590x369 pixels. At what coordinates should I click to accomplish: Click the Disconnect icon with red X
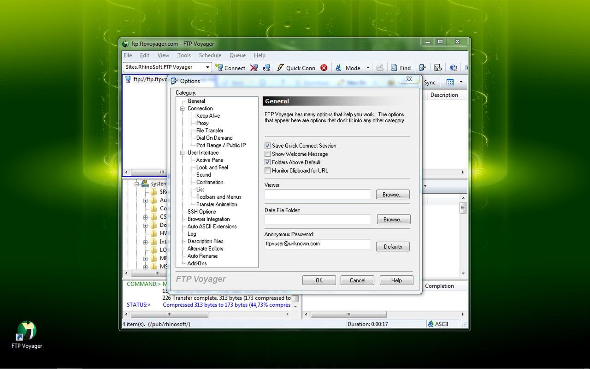tap(254, 68)
